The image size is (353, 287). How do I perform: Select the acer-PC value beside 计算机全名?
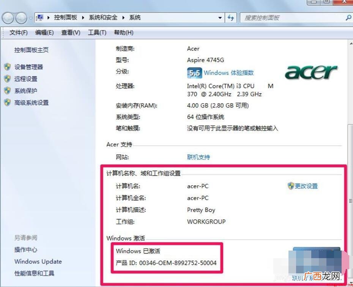point(198,198)
